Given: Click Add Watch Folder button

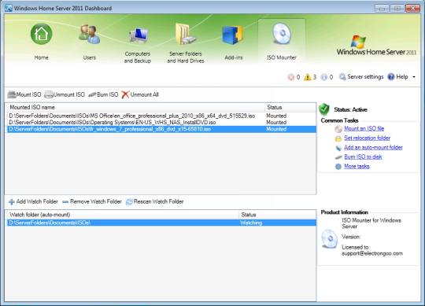Looking at the screenshot, I should 33,201.
